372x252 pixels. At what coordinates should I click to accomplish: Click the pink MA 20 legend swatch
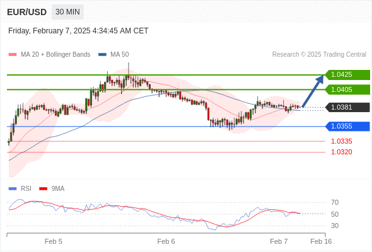pyautogui.click(x=13, y=55)
